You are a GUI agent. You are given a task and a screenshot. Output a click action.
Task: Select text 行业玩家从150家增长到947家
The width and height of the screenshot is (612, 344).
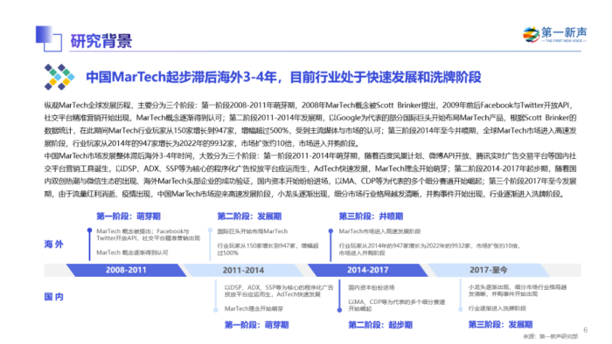(258, 246)
